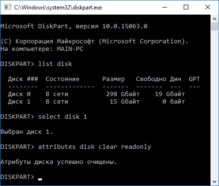Click the GPT column header
This screenshot has width=219, height=186.
click(194, 79)
